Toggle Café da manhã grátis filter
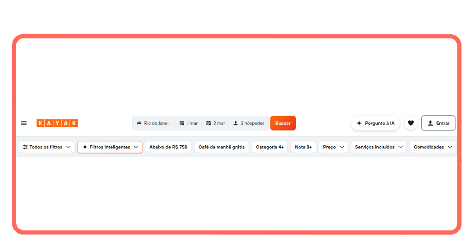The width and height of the screenshot is (474, 248). point(222,147)
